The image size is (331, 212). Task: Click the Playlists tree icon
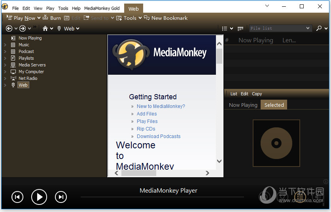(x=13, y=58)
